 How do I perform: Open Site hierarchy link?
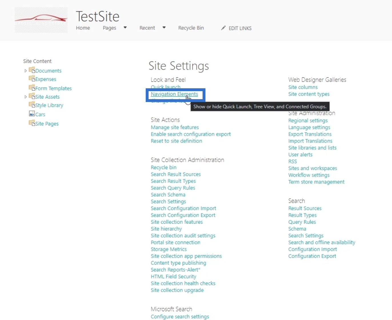point(166,229)
